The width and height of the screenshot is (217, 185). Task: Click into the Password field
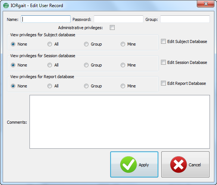pyautogui.click(x=119, y=19)
